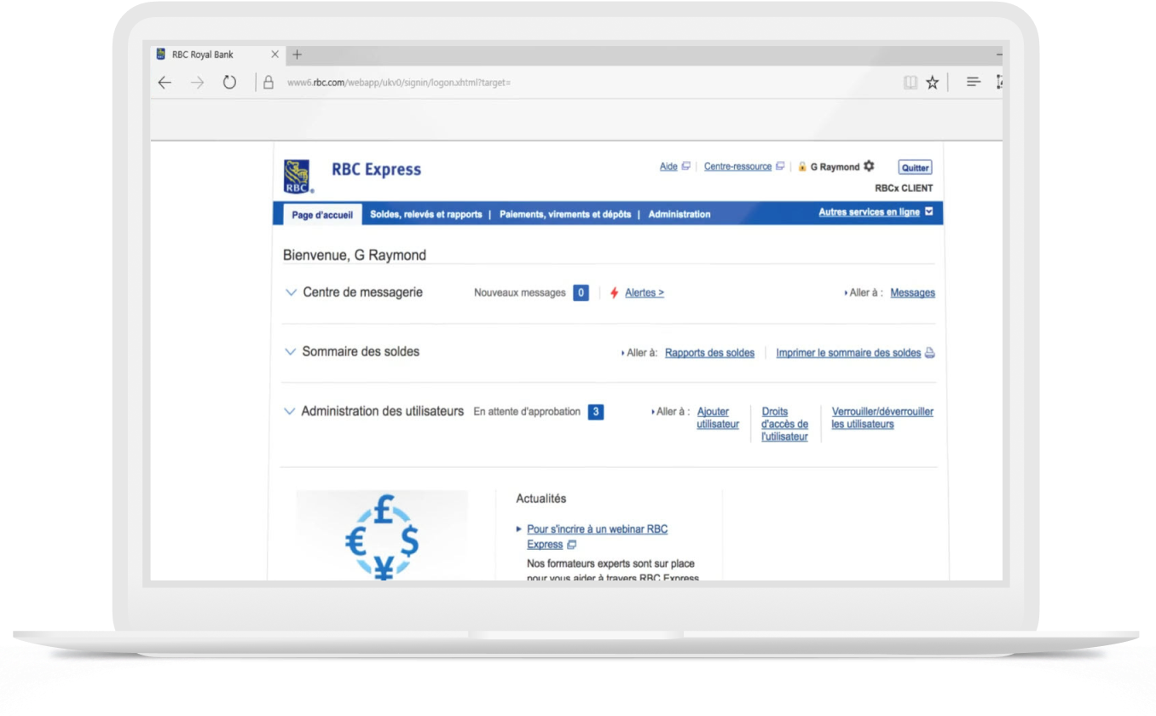
Task: Expand Autres services en ligne dropdown
Action: (929, 212)
